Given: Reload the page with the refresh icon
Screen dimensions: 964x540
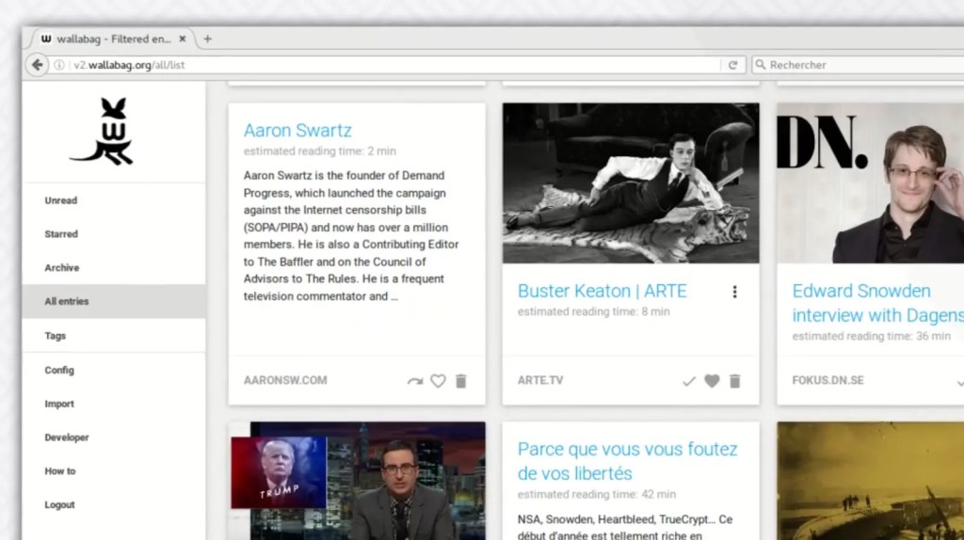Looking at the screenshot, I should click(732, 65).
